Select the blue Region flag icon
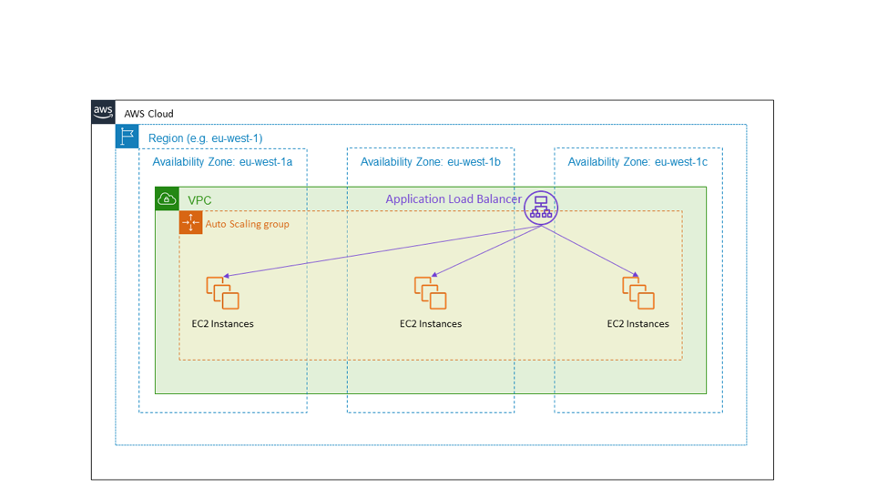 click(127, 137)
